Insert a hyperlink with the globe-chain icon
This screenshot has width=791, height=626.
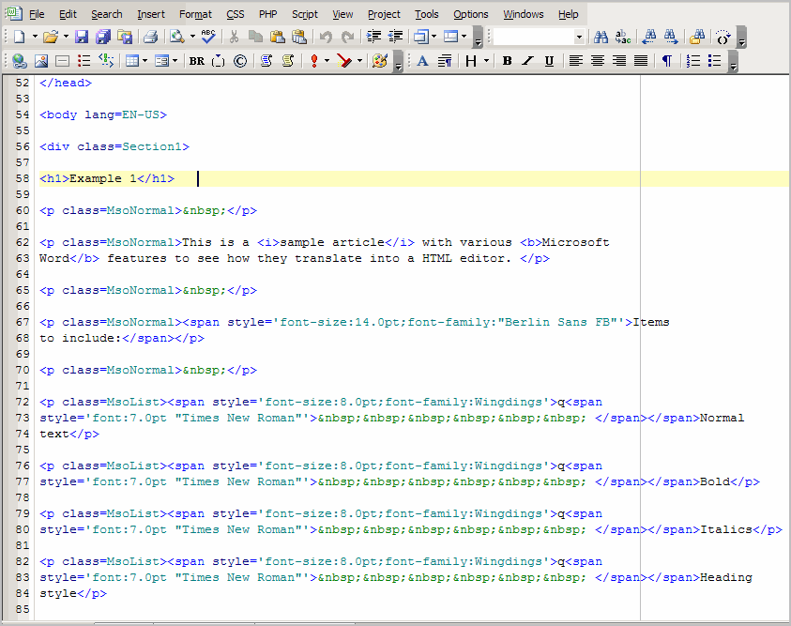coord(19,61)
